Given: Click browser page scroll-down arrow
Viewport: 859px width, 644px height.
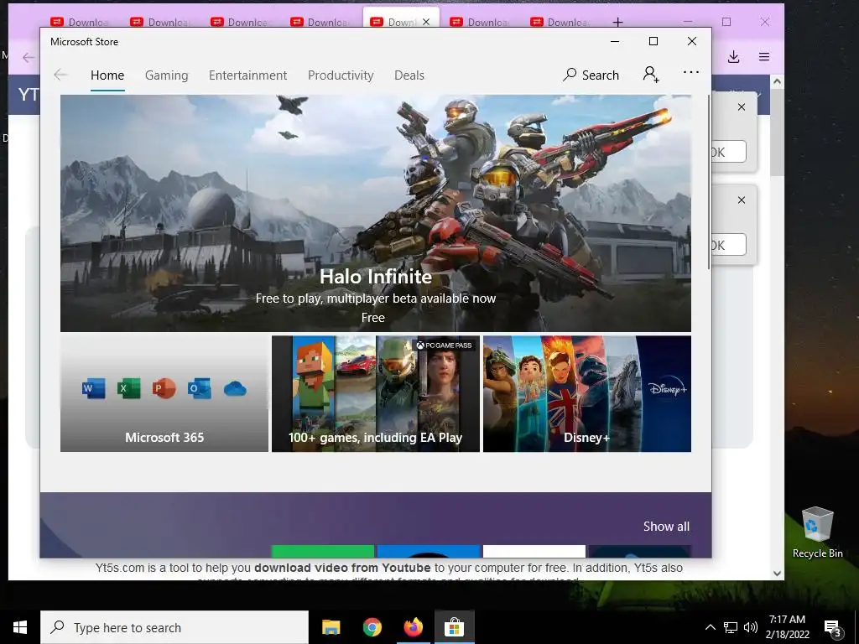Looking at the screenshot, I should pyautogui.click(x=777, y=574).
